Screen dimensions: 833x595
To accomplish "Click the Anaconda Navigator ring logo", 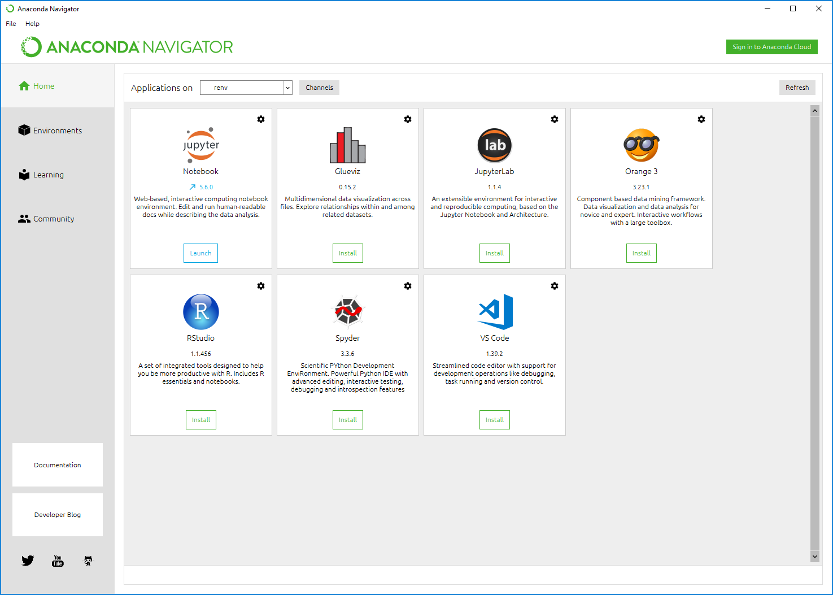I will click(x=32, y=47).
